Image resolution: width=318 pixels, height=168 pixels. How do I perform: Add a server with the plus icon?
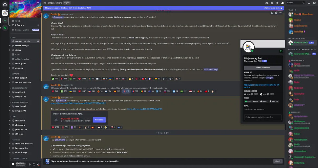click(x=5, y=20)
